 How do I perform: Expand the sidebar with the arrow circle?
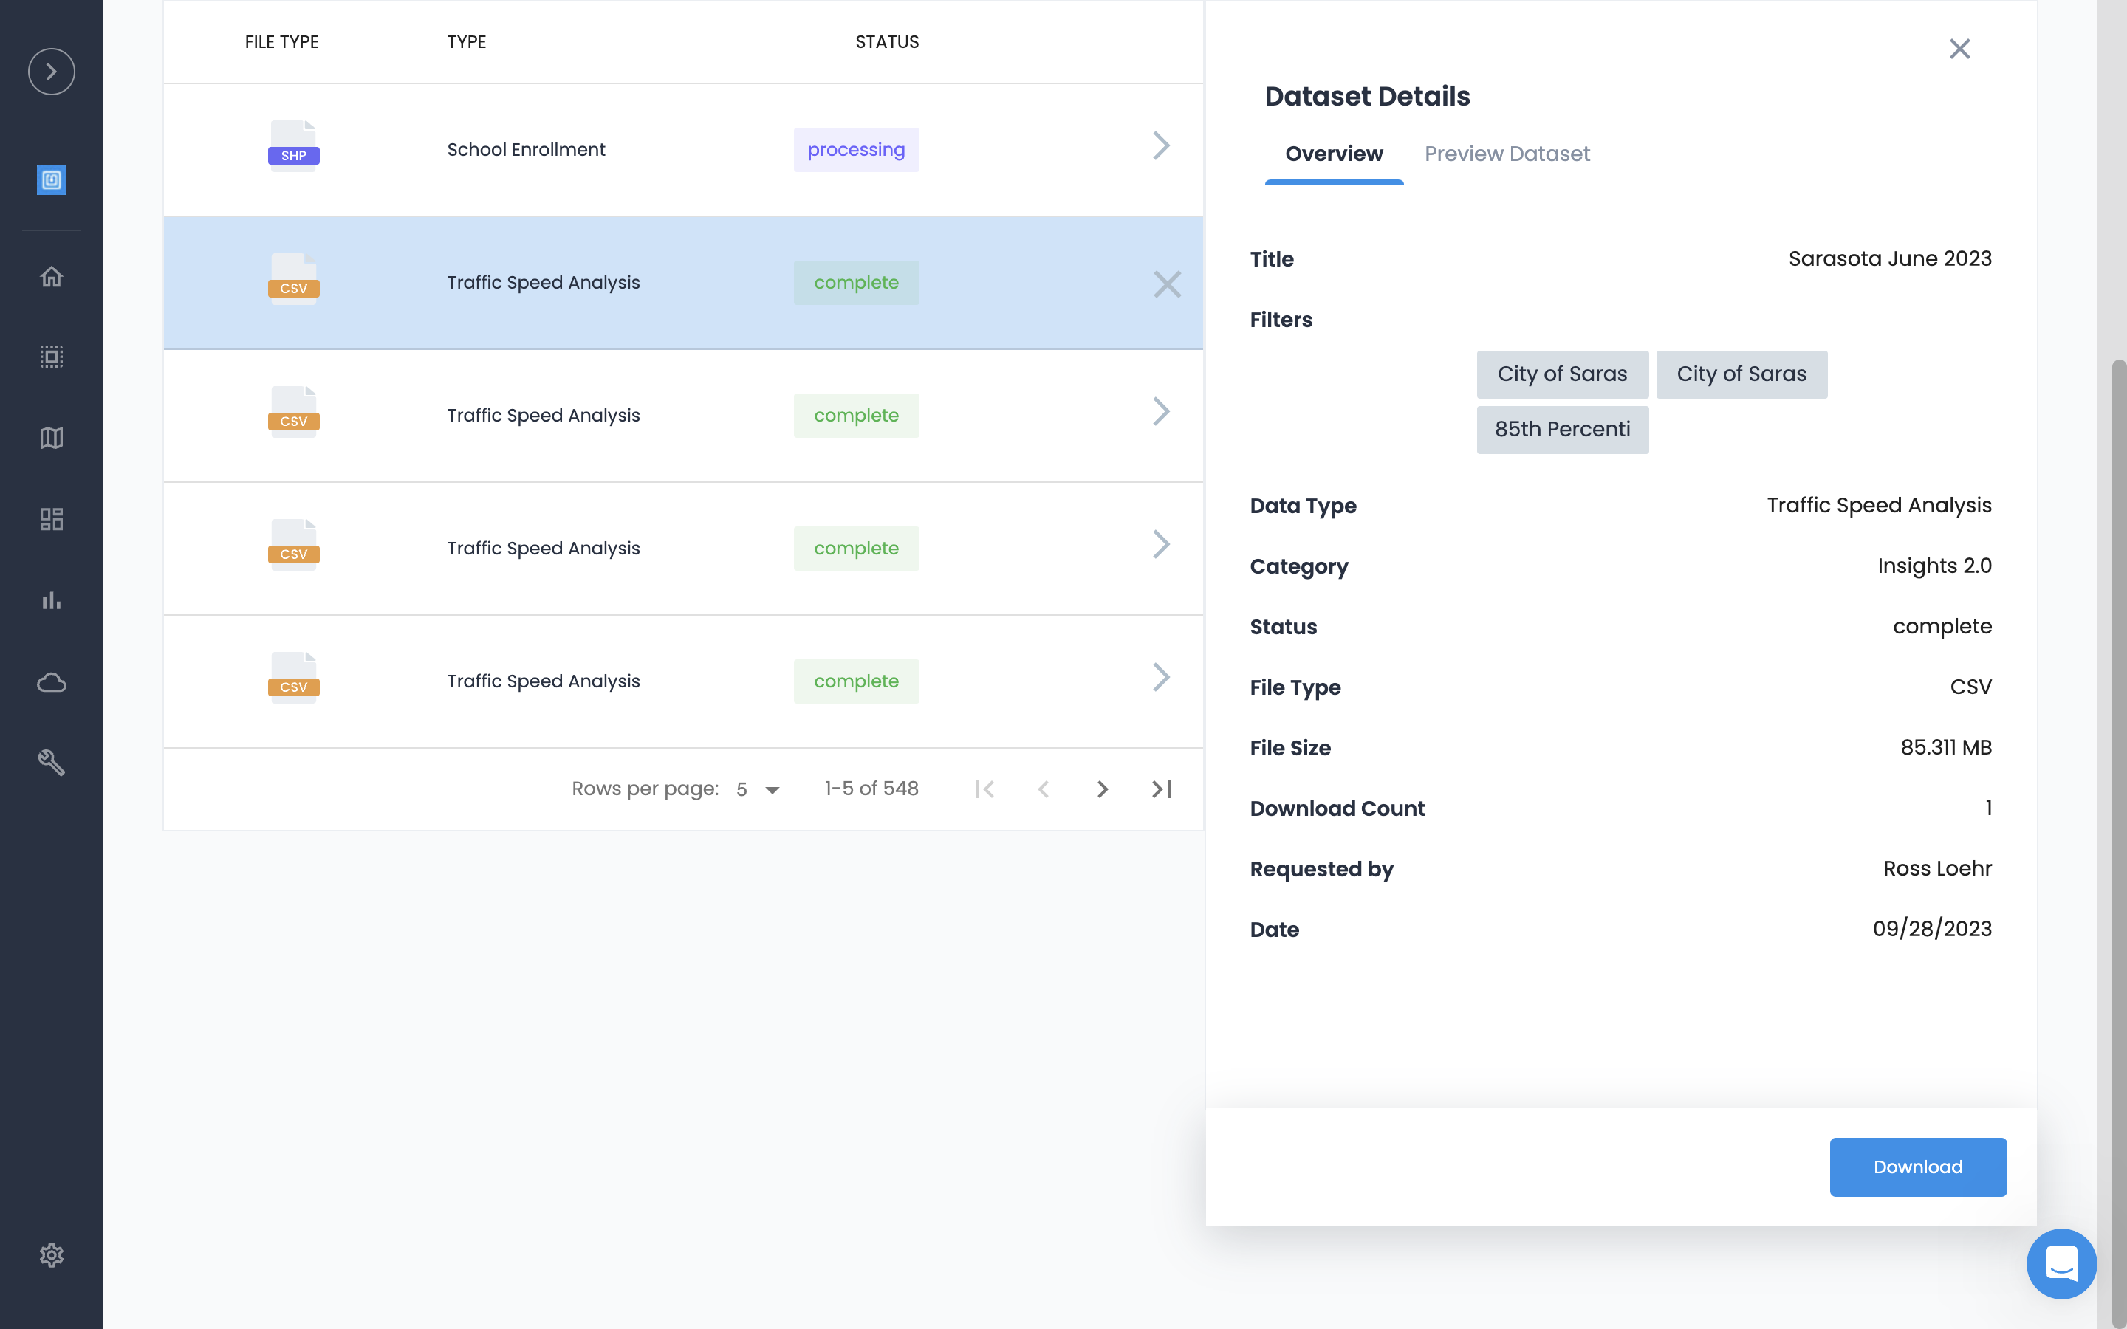[51, 71]
